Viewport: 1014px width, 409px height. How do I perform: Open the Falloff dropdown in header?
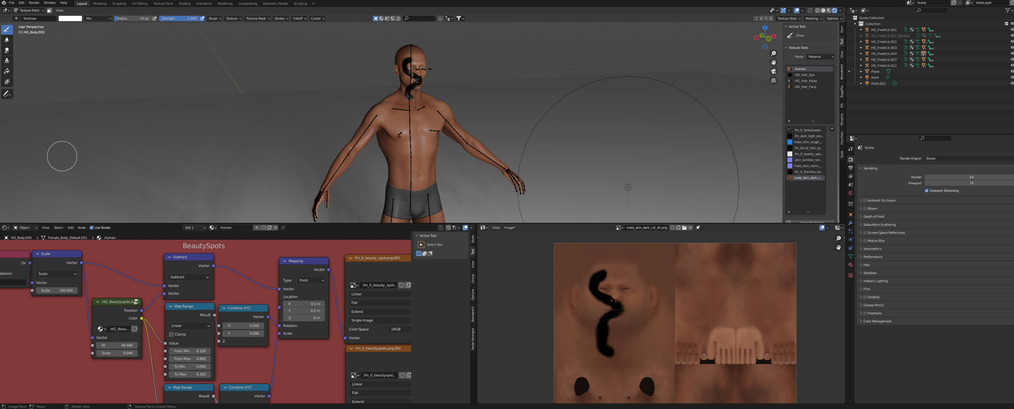pos(300,18)
